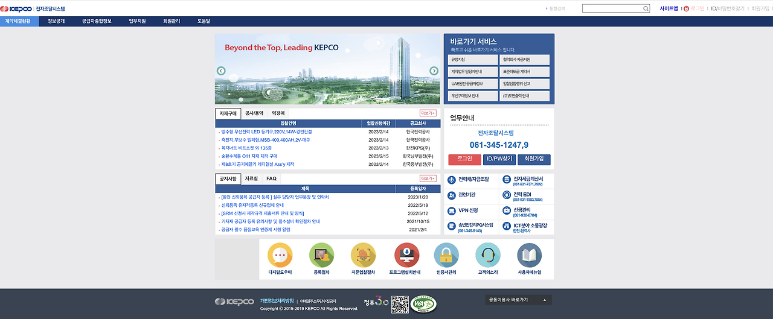Click 더보기+ for the notice list
Screen dimensions: 773x319
click(x=428, y=178)
